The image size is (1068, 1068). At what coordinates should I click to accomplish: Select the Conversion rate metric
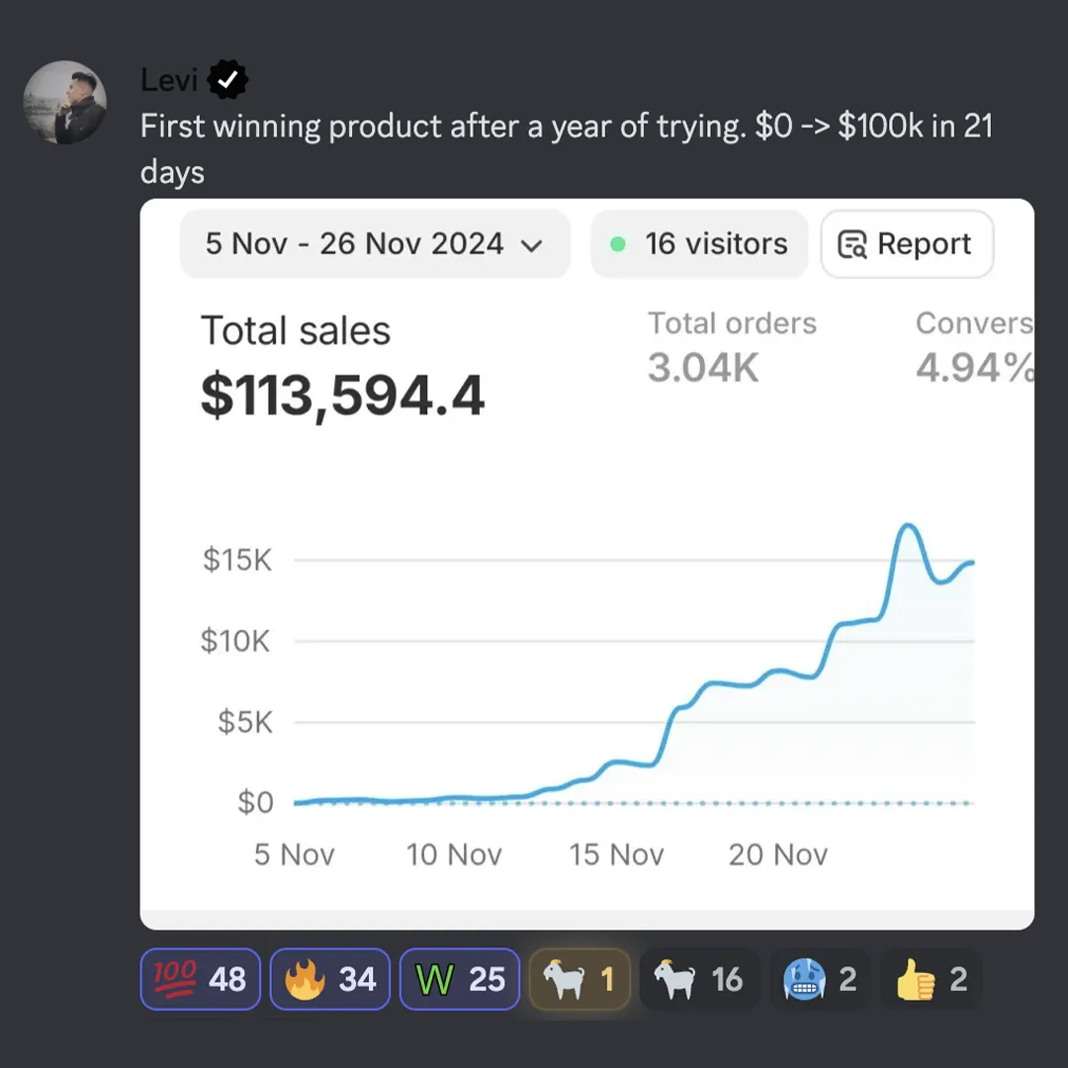(x=975, y=347)
